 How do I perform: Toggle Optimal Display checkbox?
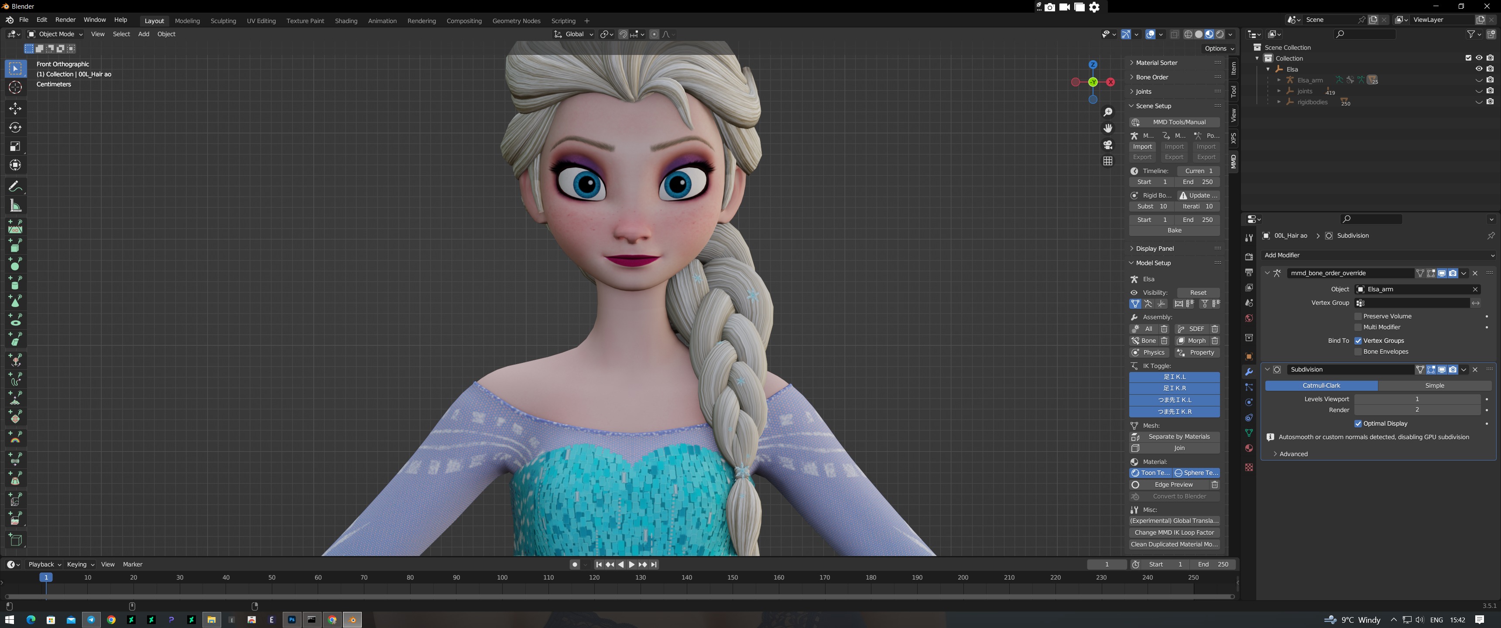click(x=1358, y=423)
